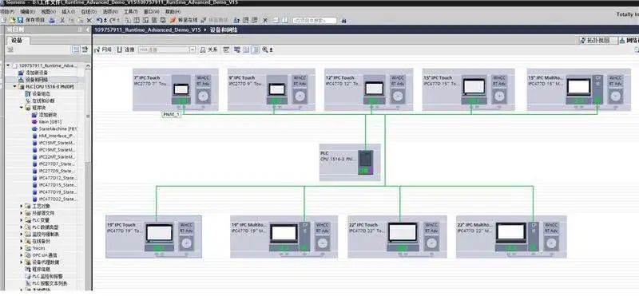Screen dimensions: 639x296
Task: Switch to the 拓扑视图 (topology view) tab
Action: coord(597,41)
